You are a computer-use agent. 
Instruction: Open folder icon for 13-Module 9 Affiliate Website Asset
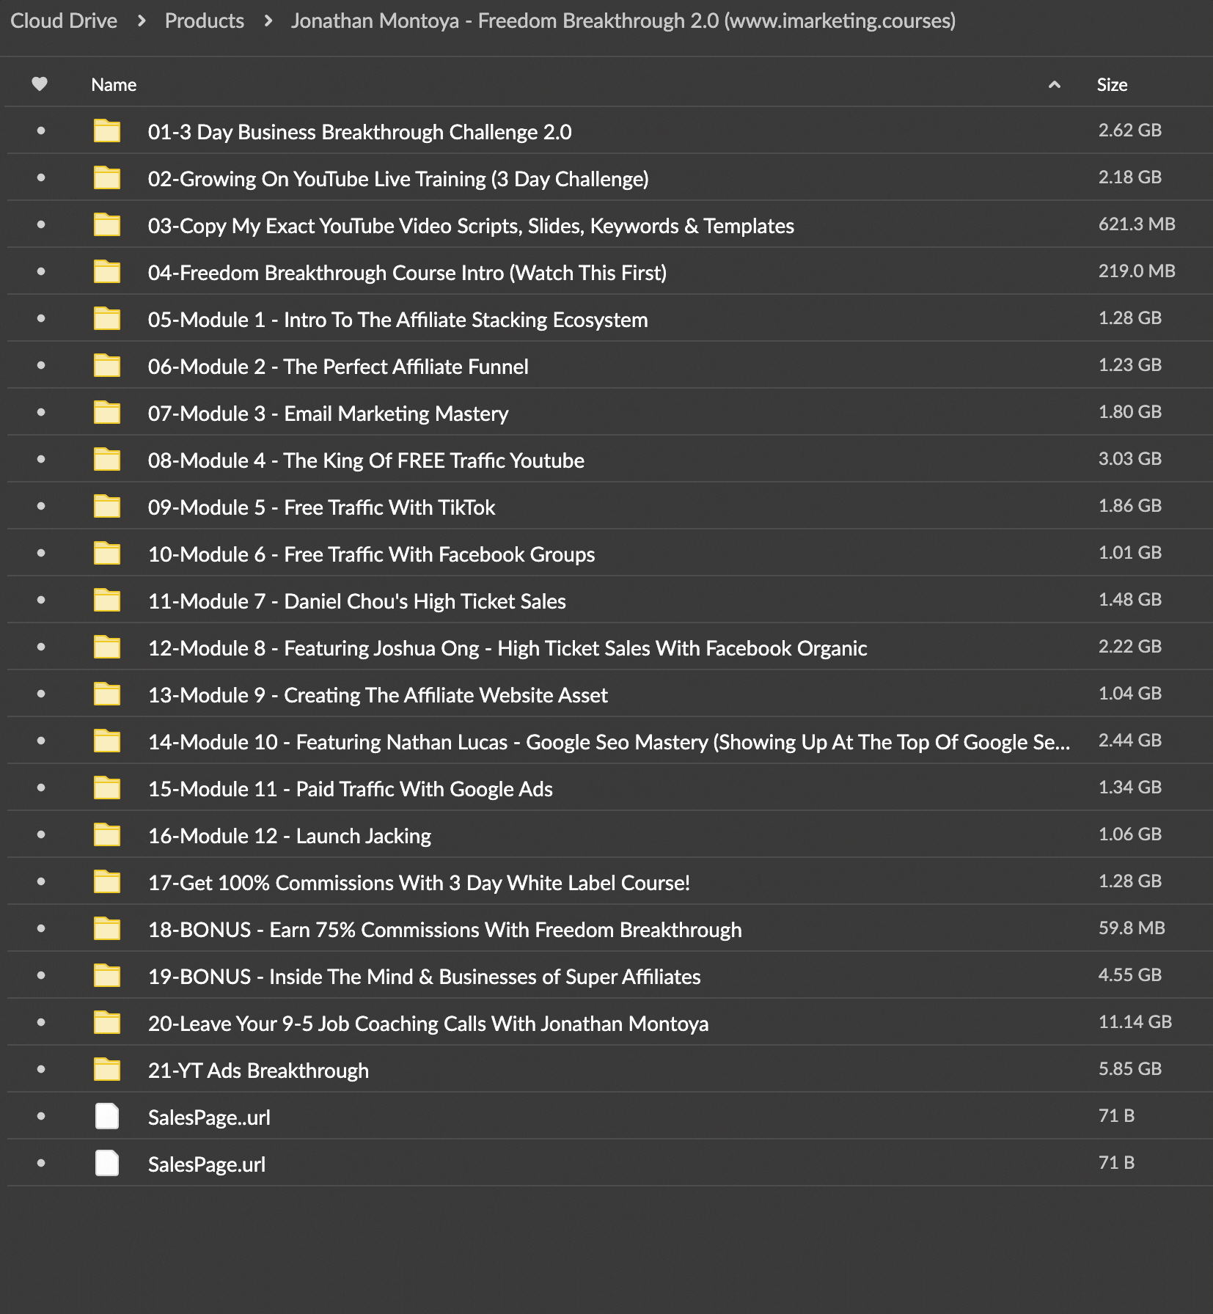click(107, 694)
